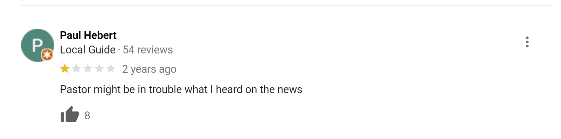
Task: Click the first gold star
Action: pos(65,69)
